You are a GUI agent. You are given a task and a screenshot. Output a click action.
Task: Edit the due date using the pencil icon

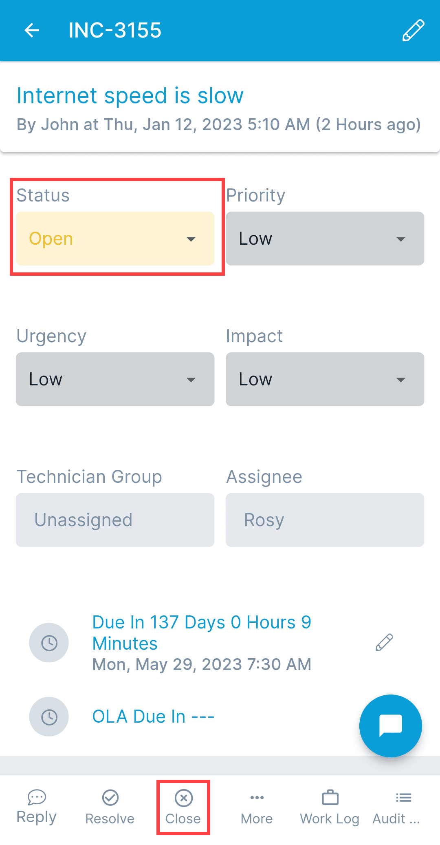[383, 641]
